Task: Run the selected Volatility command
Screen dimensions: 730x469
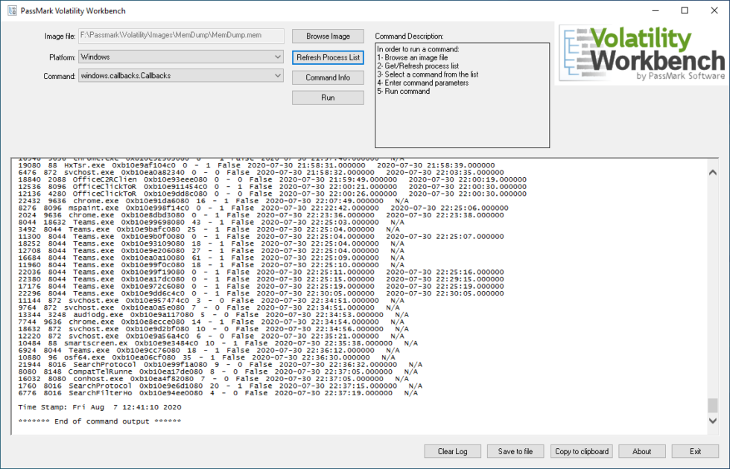Action: (327, 97)
